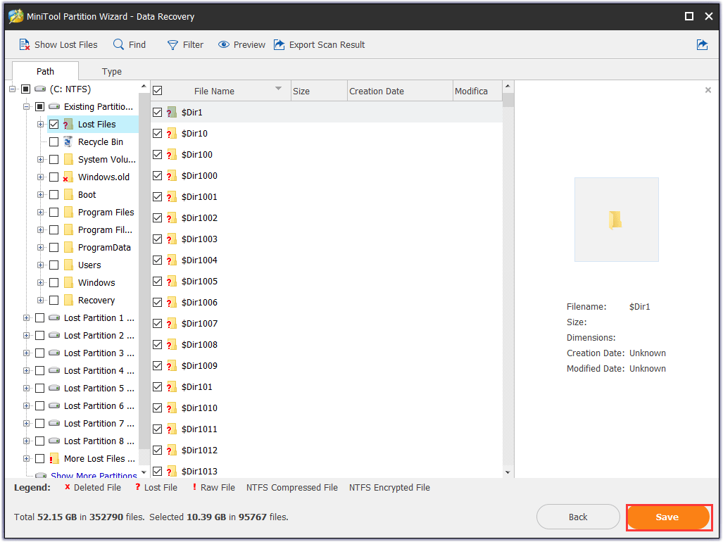The width and height of the screenshot is (723, 542).
Task: Click the Modification column header
Action: point(477,91)
